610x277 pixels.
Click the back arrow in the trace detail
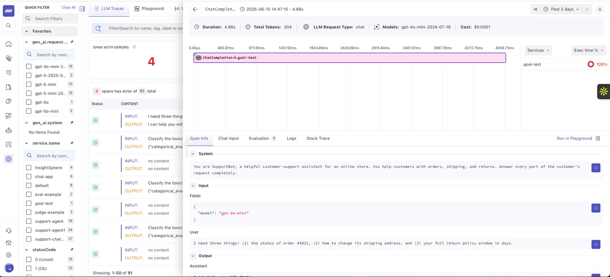(x=195, y=9)
